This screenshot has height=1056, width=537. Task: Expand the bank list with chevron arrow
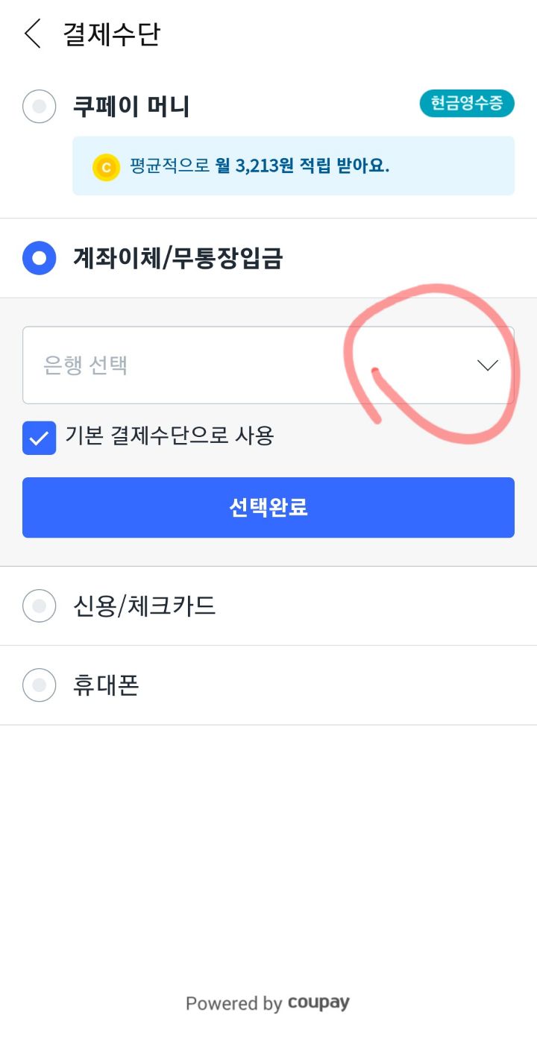(488, 365)
